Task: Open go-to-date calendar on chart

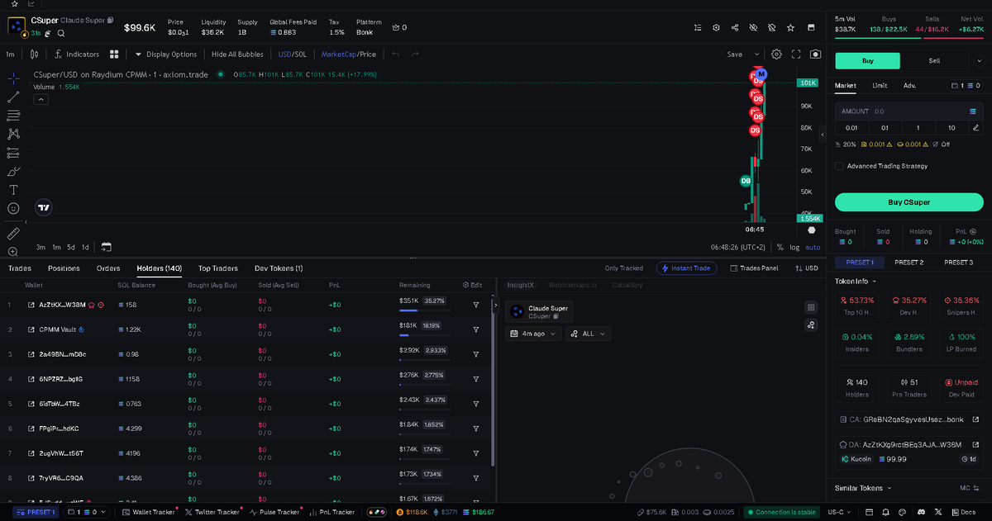Action: pyautogui.click(x=106, y=247)
